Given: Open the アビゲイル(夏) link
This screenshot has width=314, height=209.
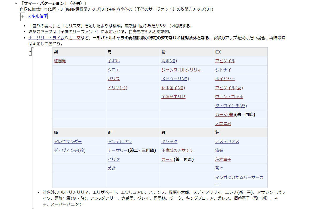Looking at the screenshot, I should pyautogui.click(x=229, y=88).
